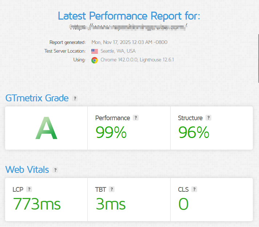Click the page's vertical scrollbar

258,58
